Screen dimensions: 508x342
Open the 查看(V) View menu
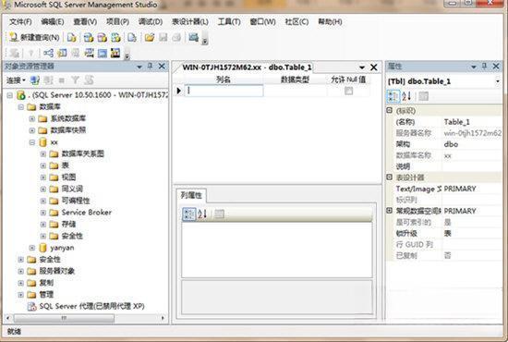(x=85, y=21)
